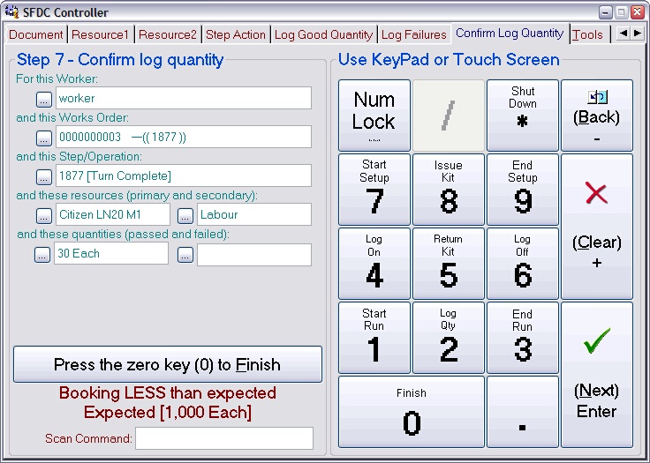Click the Finish 0 keypad key
The height and width of the screenshot is (463, 650).
pos(412,412)
